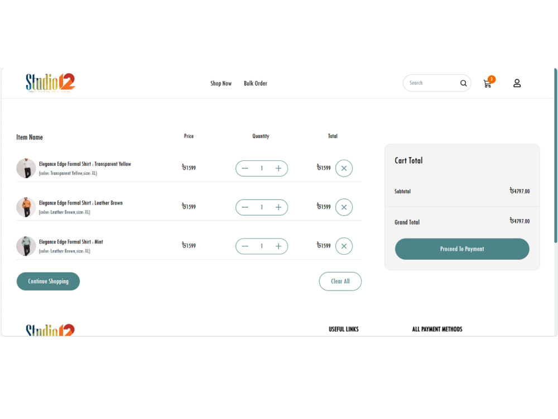
Task: Open Elegance Edge Formal Shirt : Leather Brown link
Action: pos(80,203)
